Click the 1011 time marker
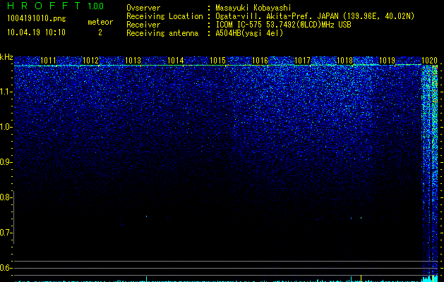The width and height of the screenshot is (444, 282). (48, 61)
